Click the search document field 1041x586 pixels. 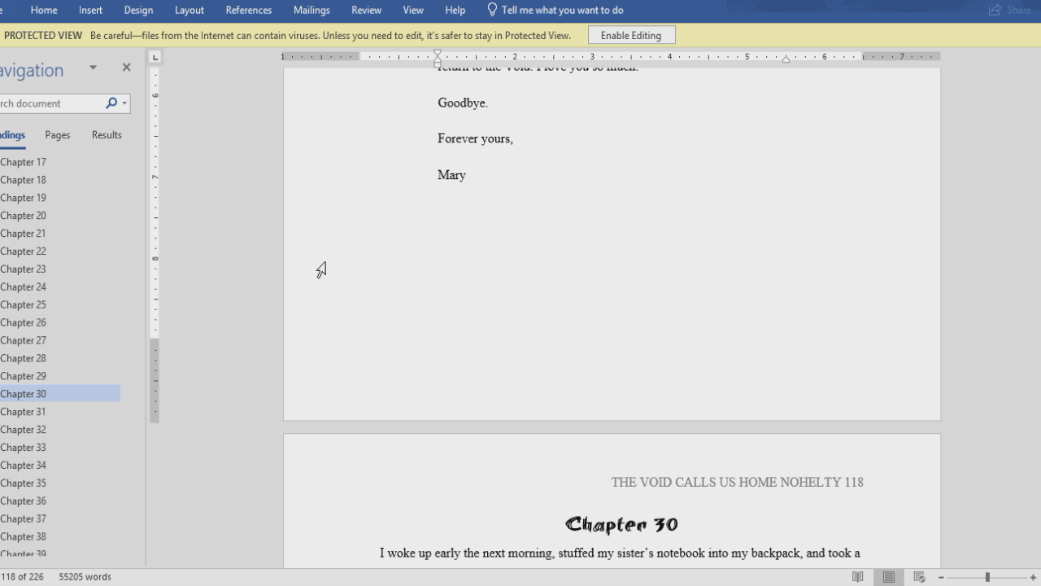[x=50, y=103]
